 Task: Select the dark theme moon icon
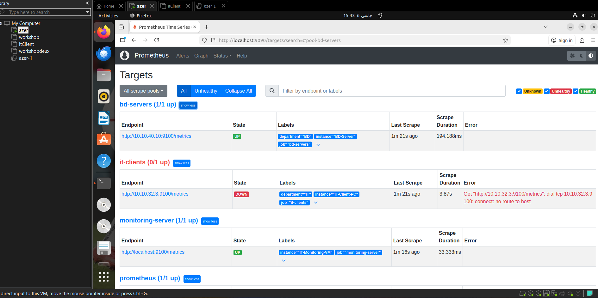click(582, 56)
